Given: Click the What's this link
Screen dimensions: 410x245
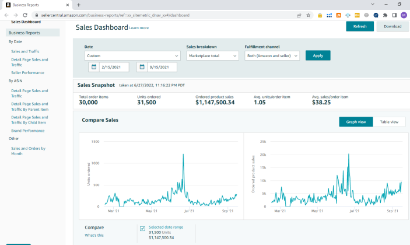Looking at the screenshot, I should 94,235.
